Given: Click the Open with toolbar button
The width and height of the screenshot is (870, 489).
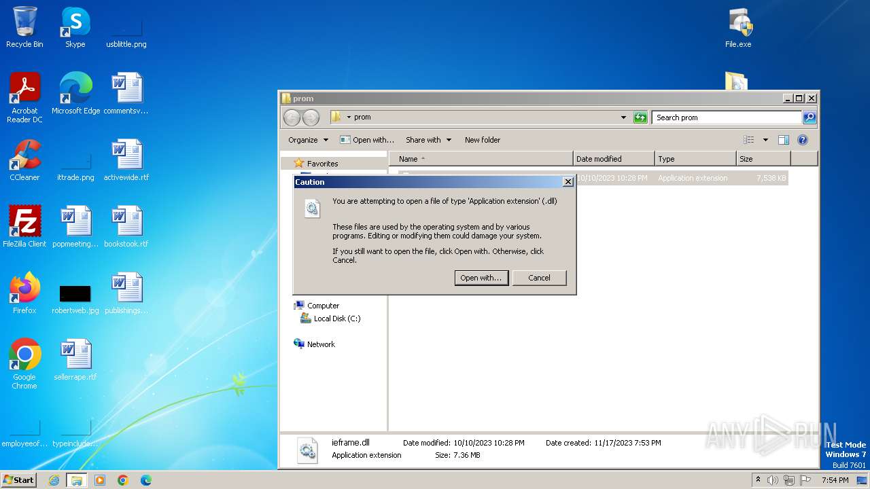Looking at the screenshot, I should coord(367,140).
